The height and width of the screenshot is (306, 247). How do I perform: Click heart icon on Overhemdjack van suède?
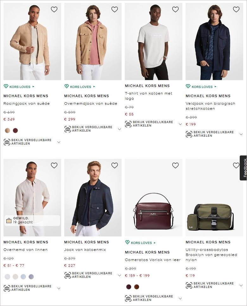click(x=115, y=9)
